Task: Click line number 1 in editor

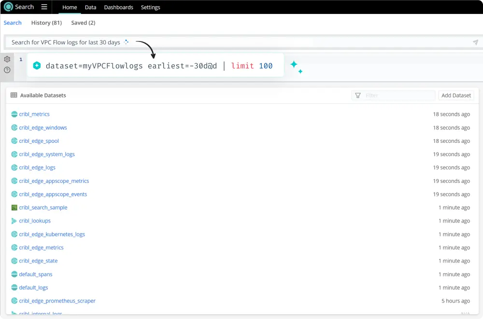Action: click(21, 59)
